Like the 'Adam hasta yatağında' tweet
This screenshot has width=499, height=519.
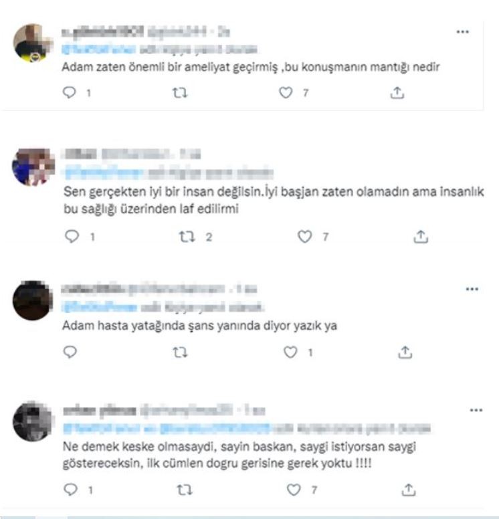coord(290,352)
